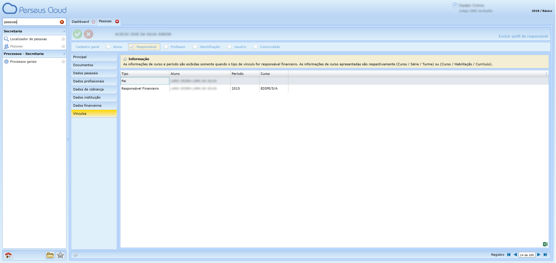Click Excluir perfil de responsável link

click(523, 36)
